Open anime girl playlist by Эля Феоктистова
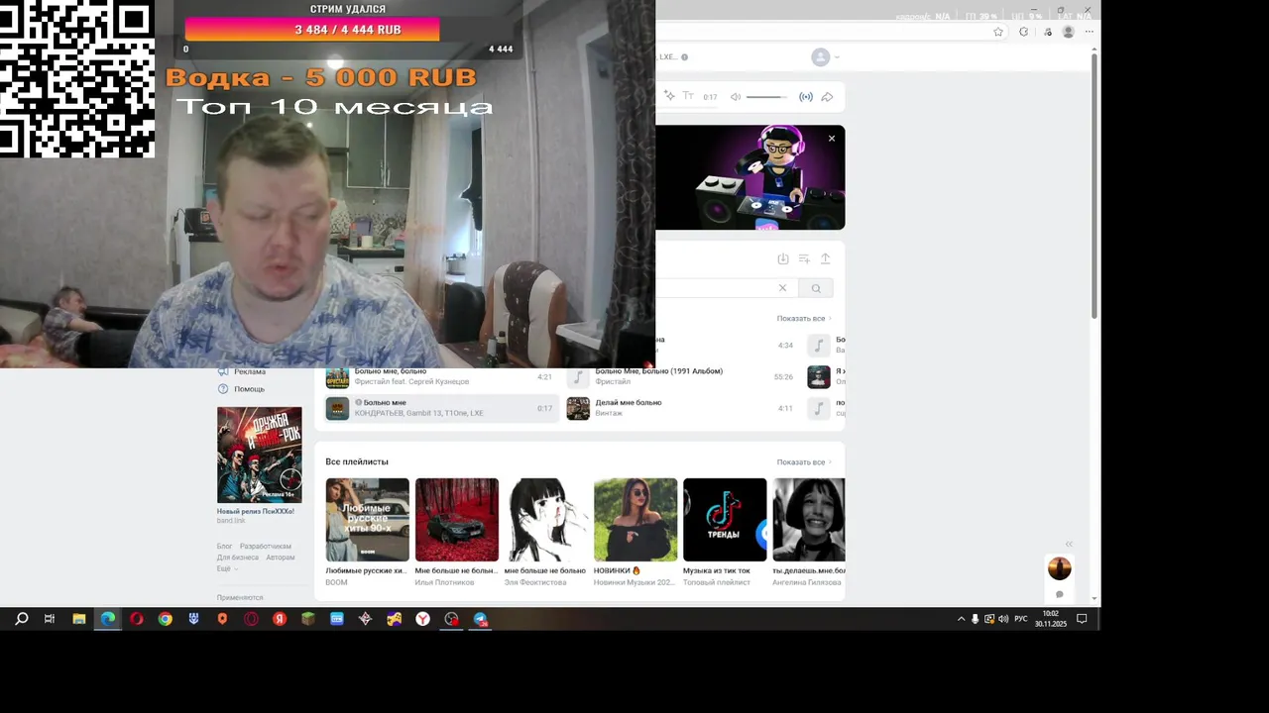1269x713 pixels. [x=546, y=520]
